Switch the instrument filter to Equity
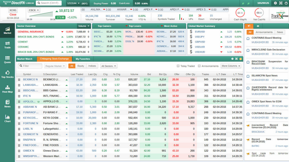 [x=81, y=66]
